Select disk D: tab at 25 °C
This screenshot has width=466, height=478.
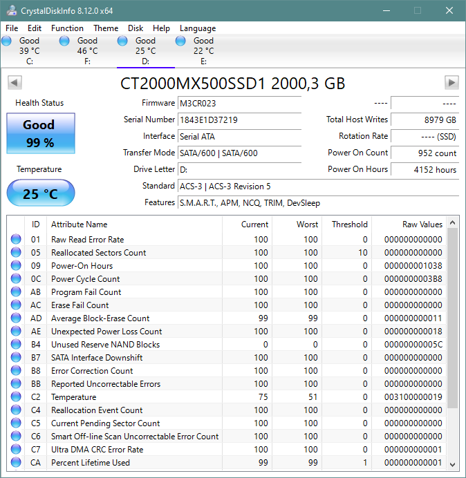146,50
